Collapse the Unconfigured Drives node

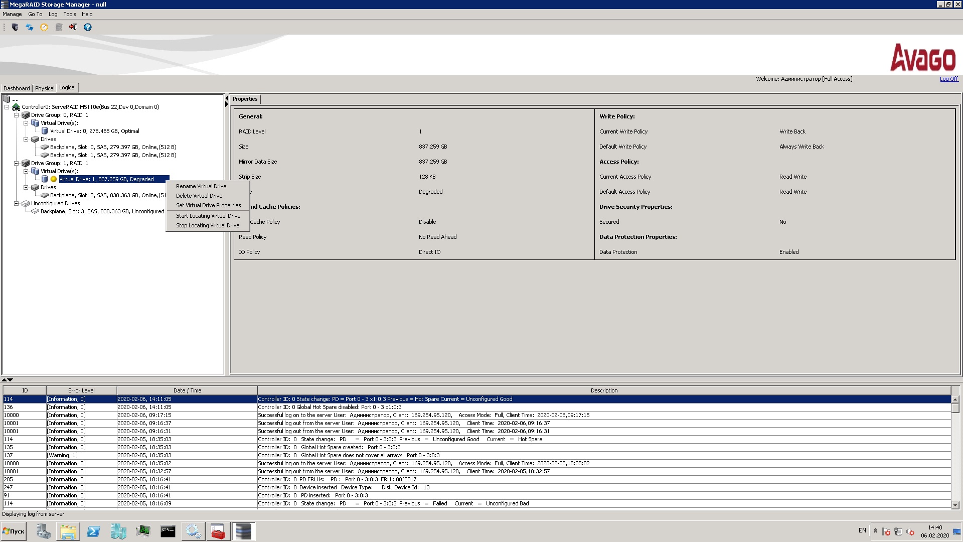tap(16, 203)
